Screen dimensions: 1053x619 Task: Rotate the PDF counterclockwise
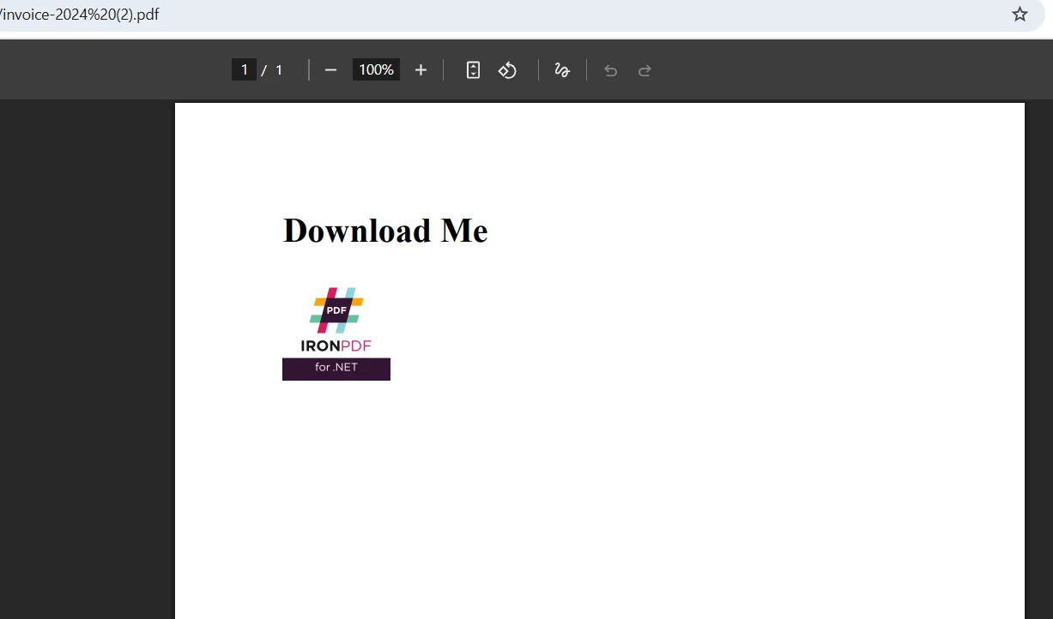pyautogui.click(x=507, y=69)
